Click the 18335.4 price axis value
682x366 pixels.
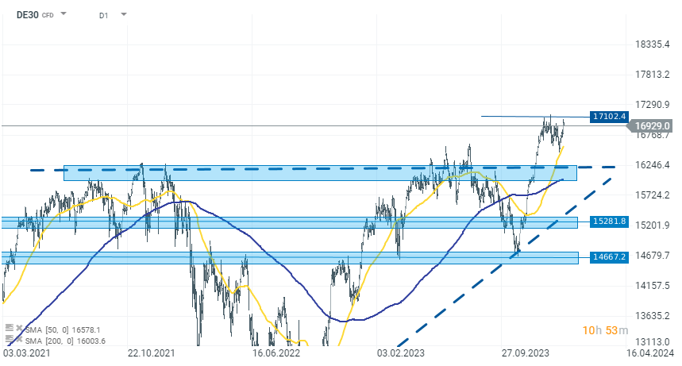click(x=652, y=44)
